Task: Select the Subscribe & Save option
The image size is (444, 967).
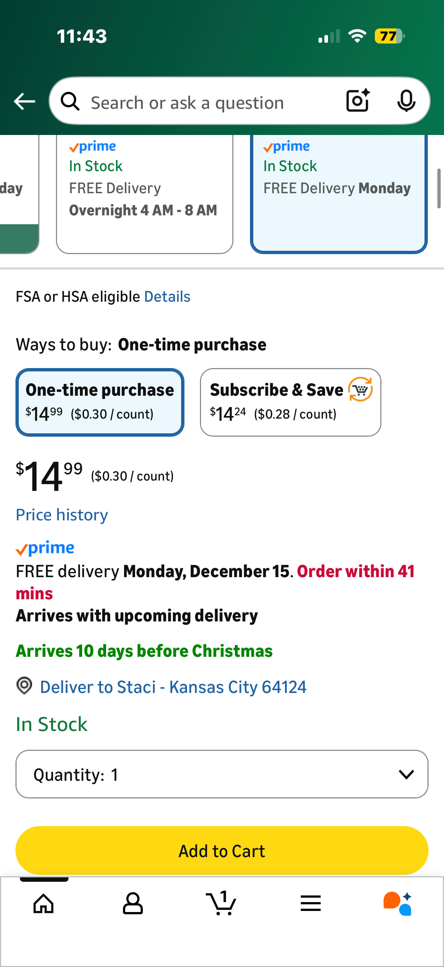Action: click(x=290, y=402)
